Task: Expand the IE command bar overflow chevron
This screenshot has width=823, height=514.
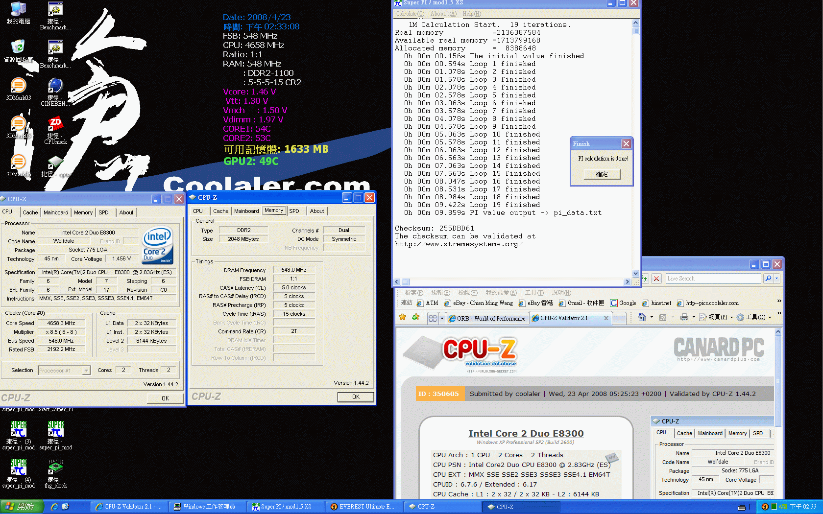Action: [x=779, y=313]
